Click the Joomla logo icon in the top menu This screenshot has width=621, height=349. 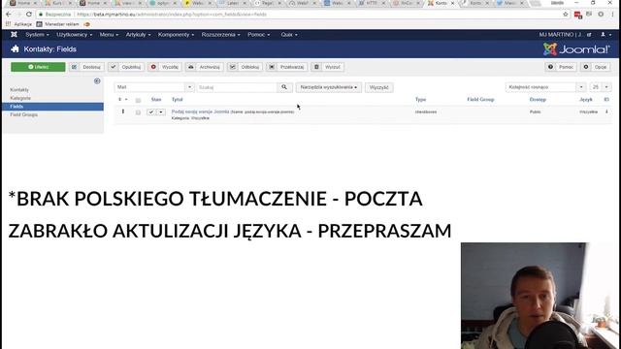[14, 35]
